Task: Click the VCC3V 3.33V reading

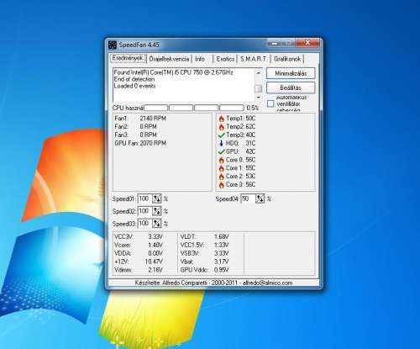Action: point(139,237)
